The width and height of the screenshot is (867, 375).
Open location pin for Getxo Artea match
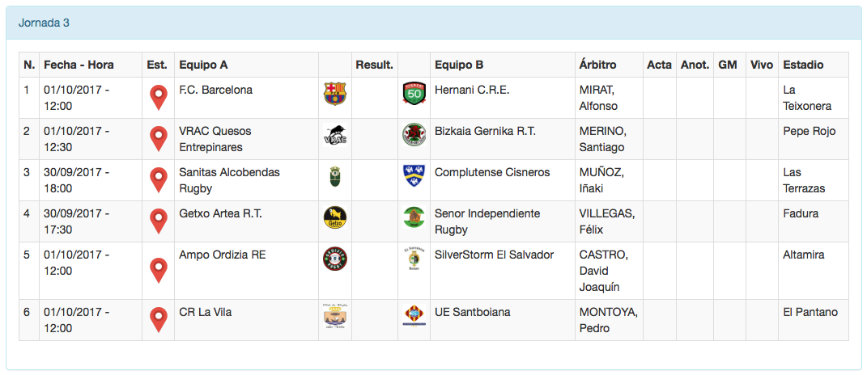coord(159,221)
